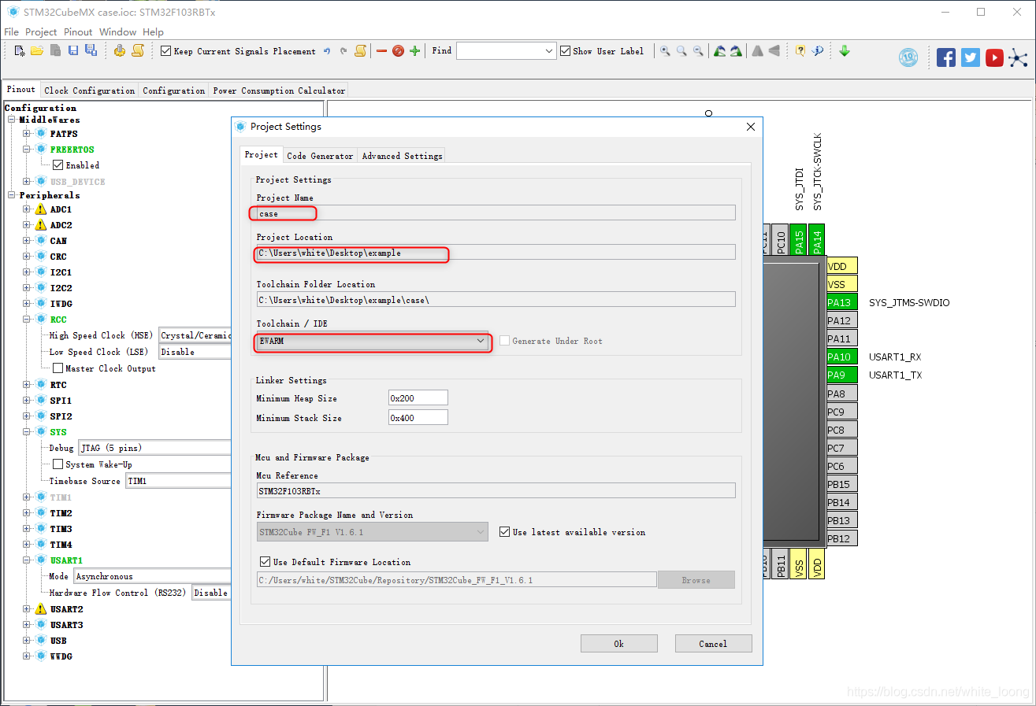Close the Project Settings dialog
Image resolution: width=1036 pixels, height=706 pixels.
point(751,127)
